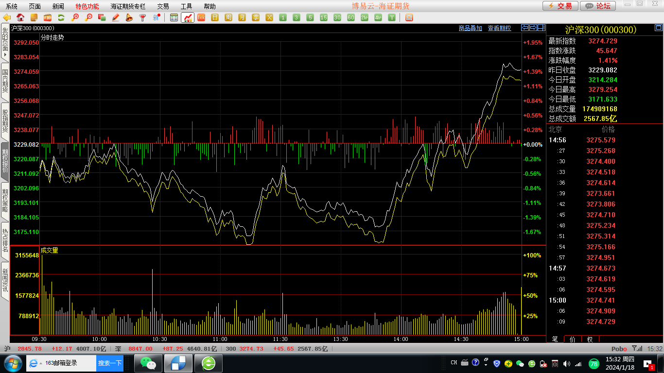Viewport: 664px width, 373px height.
Task: Switch to the 笔 tick tab
Action: 555,339
